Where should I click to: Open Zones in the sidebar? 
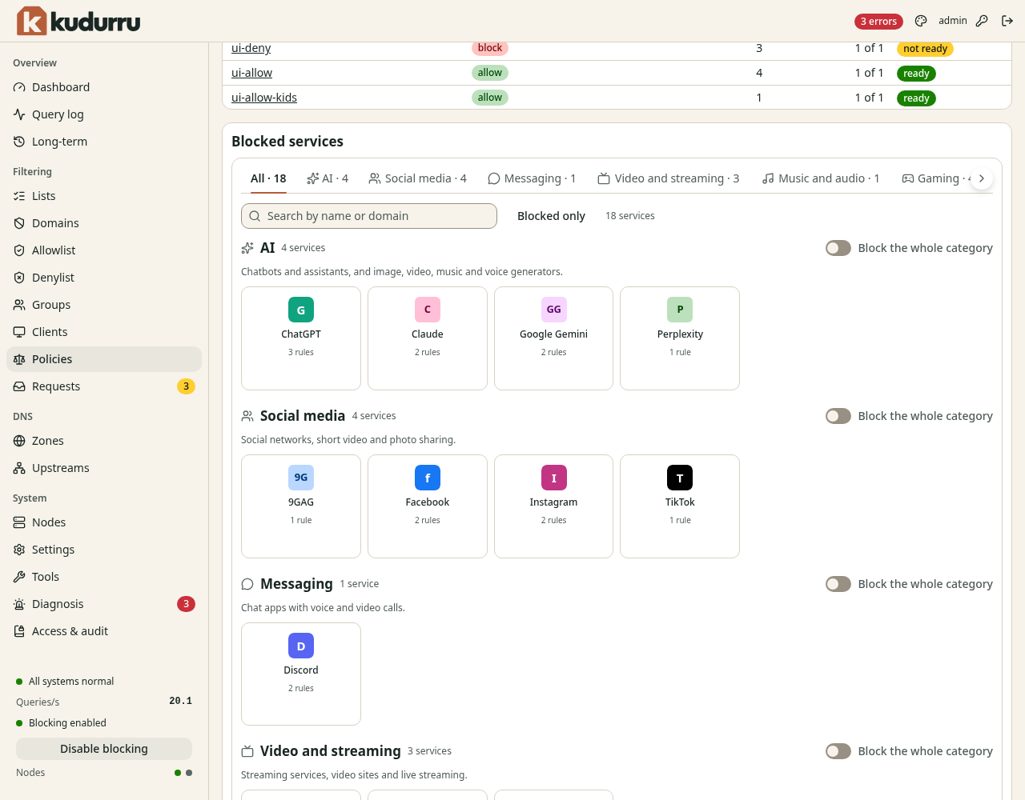tap(104, 441)
